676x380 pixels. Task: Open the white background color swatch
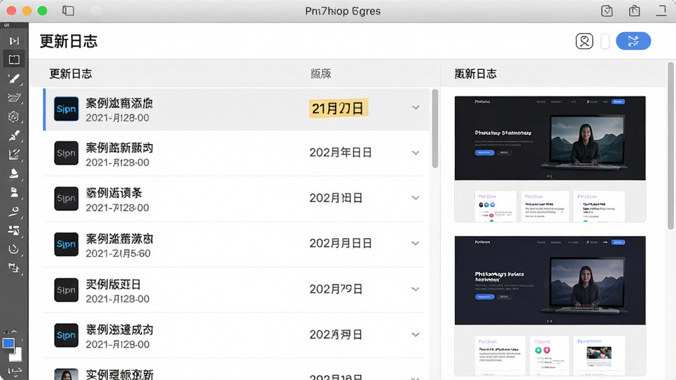pos(17,354)
